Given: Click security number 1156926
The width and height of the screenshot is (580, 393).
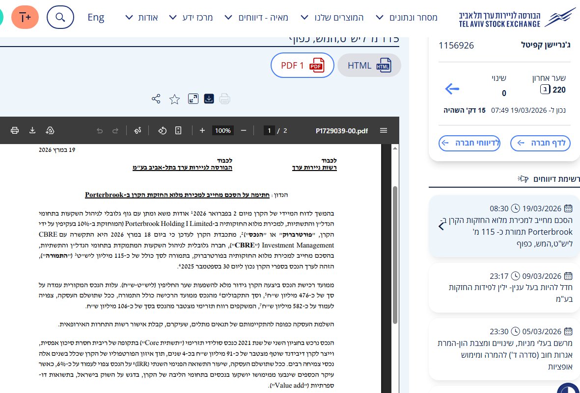Looking at the screenshot, I should [x=456, y=46].
